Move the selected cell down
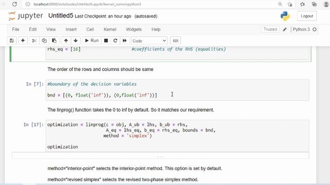Image resolution: width=330 pixels, height=185 pixels. pyautogui.click(x=76, y=41)
